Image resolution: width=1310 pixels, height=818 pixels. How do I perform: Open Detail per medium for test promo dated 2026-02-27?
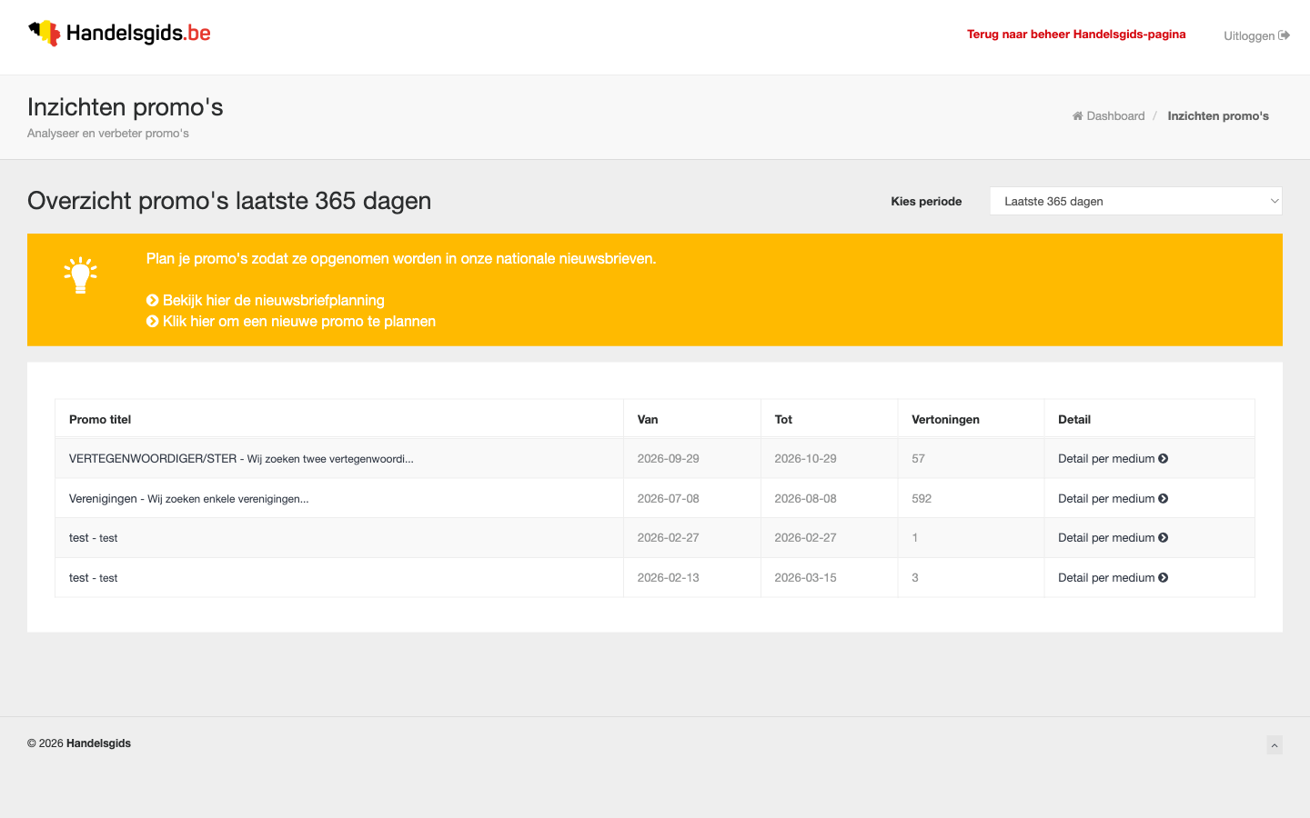point(1113,538)
